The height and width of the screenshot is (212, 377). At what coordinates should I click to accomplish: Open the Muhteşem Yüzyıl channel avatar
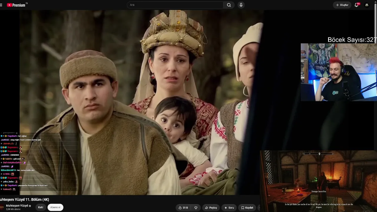pos(2,207)
